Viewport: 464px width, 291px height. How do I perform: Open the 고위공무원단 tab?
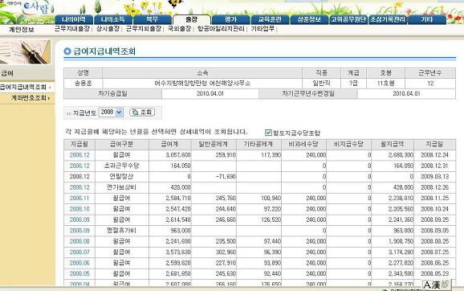click(x=348, y=19)
